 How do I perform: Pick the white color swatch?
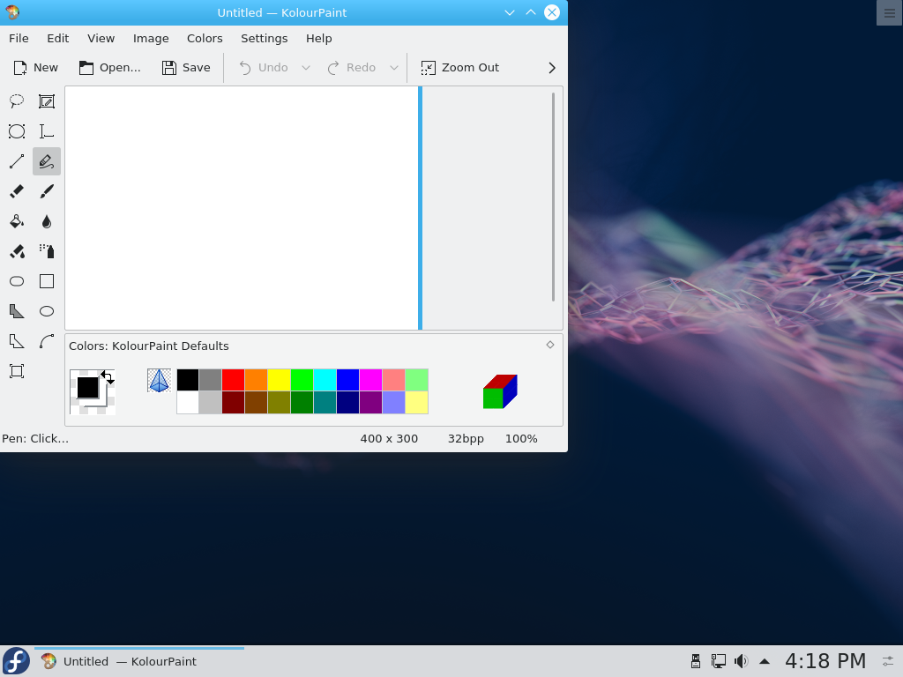(187, 402)
